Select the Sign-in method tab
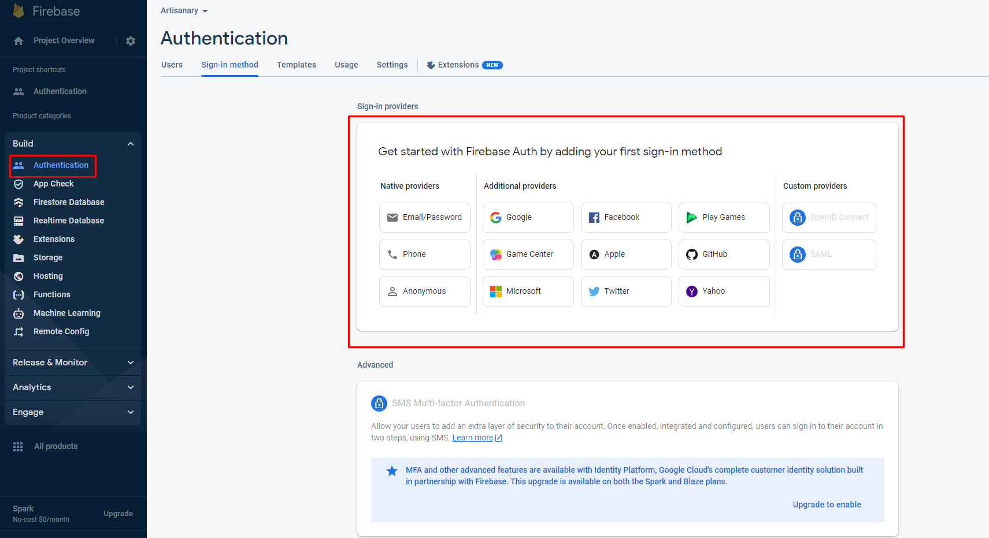989x538 pixels. tap(229, 65)
